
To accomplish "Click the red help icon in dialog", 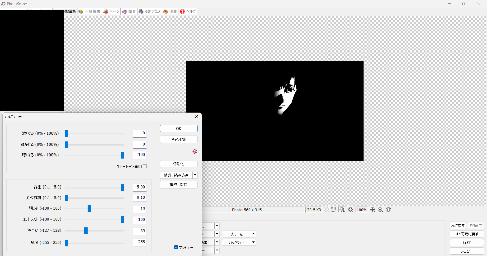I will pyautogui.click(x=195, y=152).
